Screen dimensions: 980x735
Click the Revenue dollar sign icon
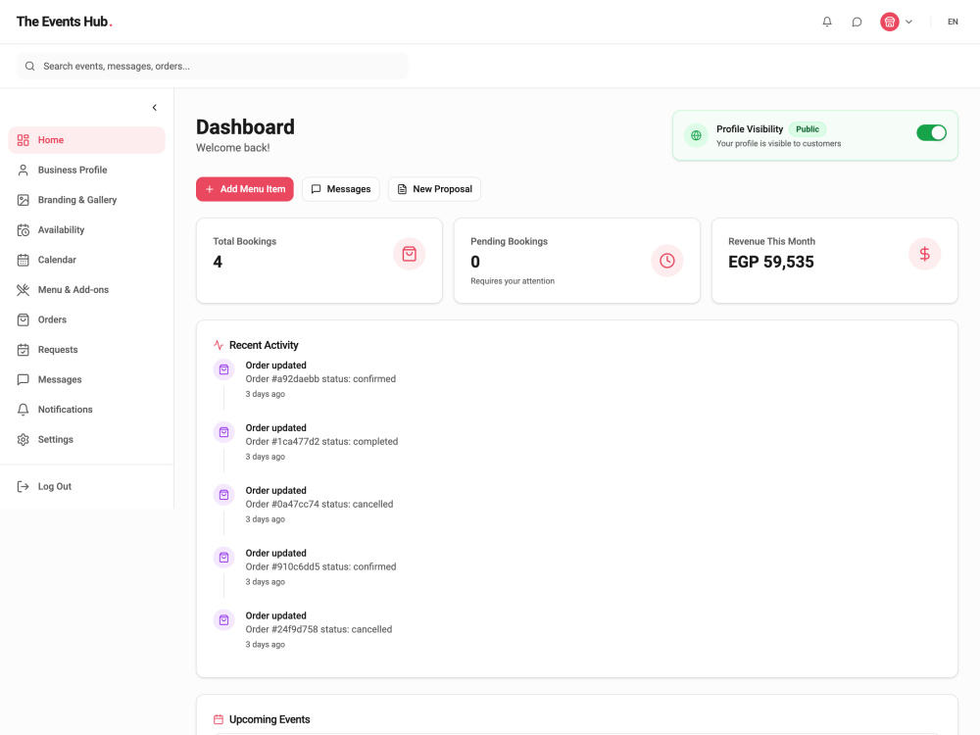924,254
